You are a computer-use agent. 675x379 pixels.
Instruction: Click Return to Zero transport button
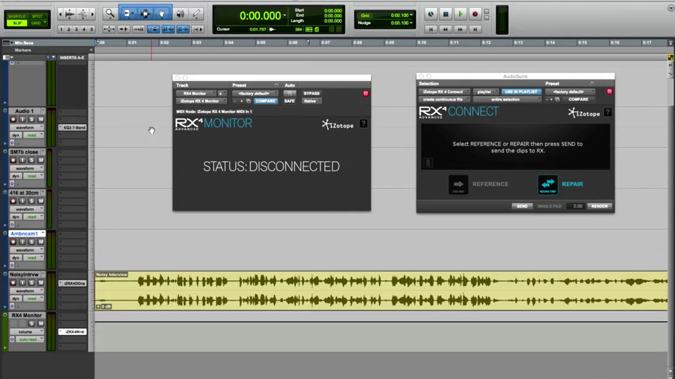[431, 29]
